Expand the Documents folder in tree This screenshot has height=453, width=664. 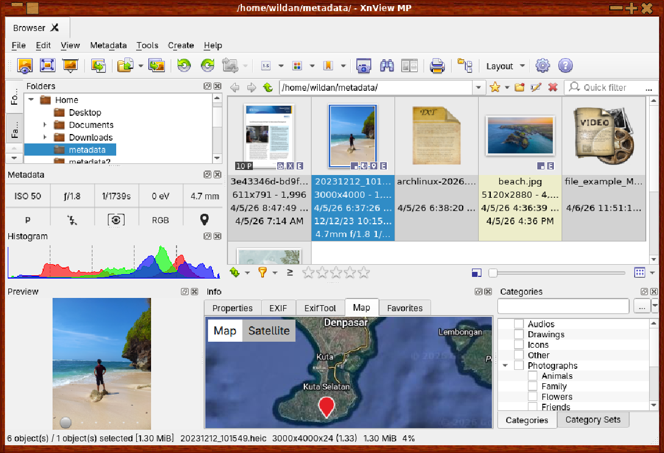click(45, 125)
